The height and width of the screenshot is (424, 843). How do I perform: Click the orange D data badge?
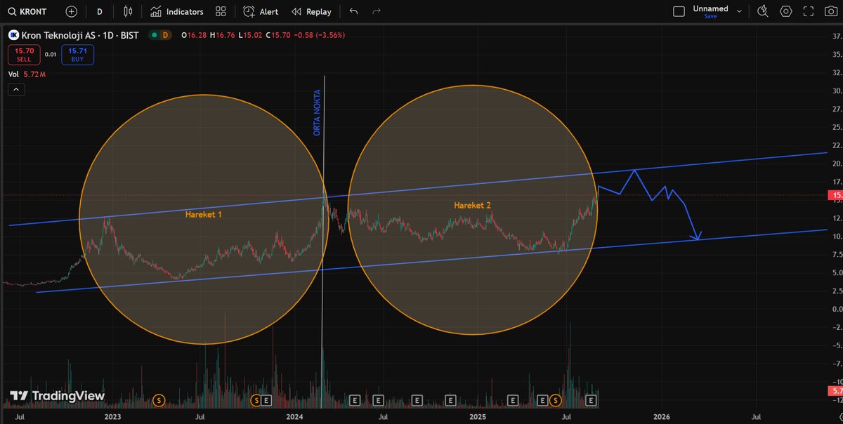pyautogui.click(x=165, y=34)
